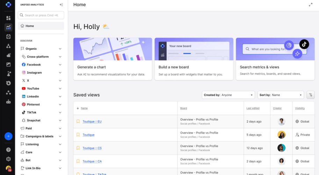The height and width of the screenshot is (175, 319).
Task: Expand the Paid section chevron
Action: pyautogui.click(x=60, y=128)
